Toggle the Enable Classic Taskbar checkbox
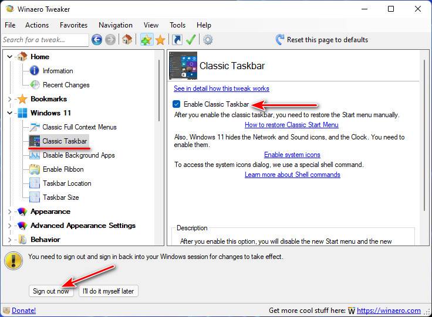Image resolution: width=432 pixels, height=317 pixels. coord(176,104)
